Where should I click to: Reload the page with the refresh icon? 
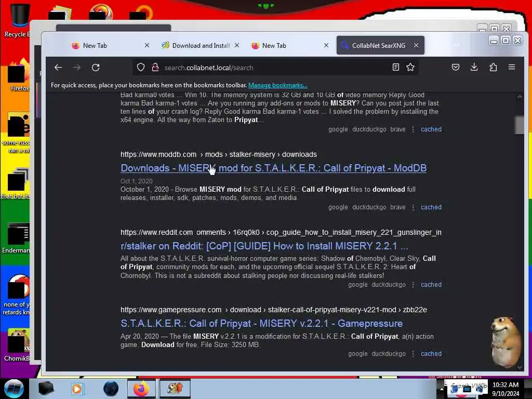click(96, 68)
